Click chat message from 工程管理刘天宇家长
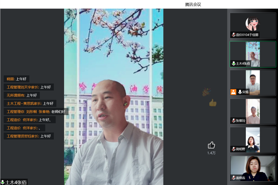Image resolution: width=278 pixels, height=185 pixels. click(x=29, y=87)
